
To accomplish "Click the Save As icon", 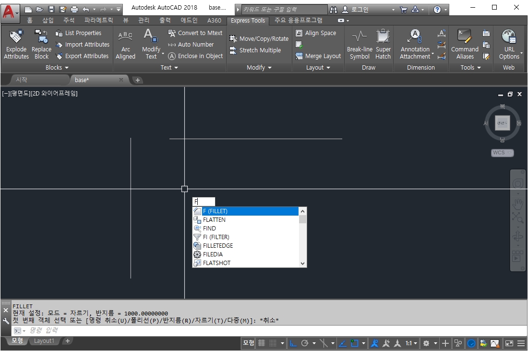I will pos(62,10).
